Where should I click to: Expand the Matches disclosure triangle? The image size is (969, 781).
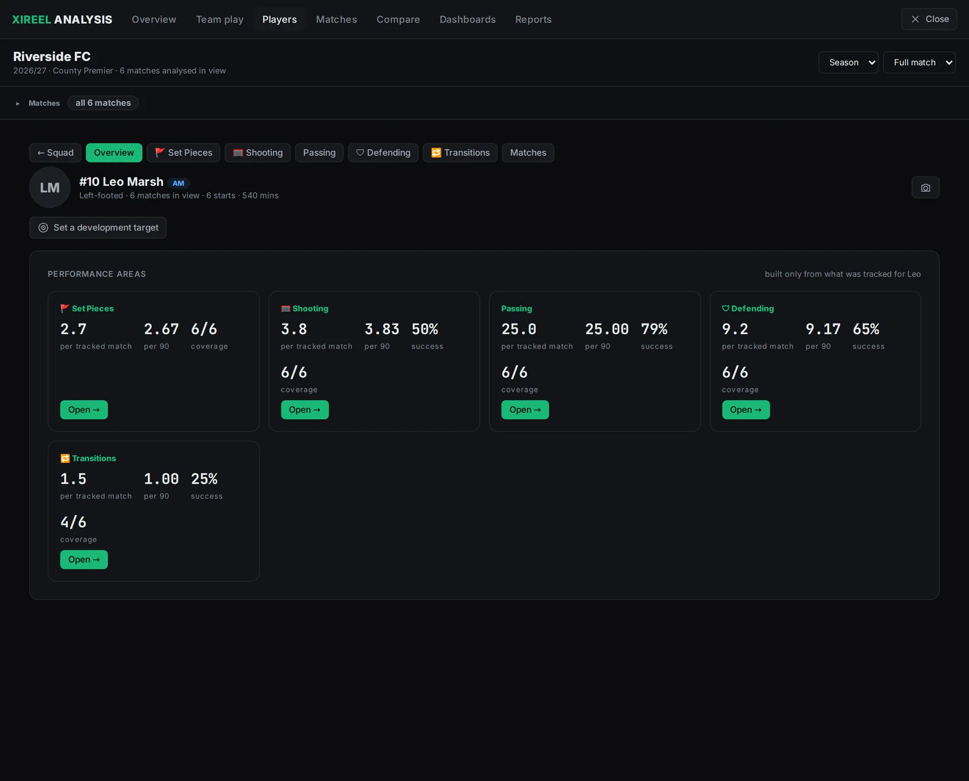18,104
